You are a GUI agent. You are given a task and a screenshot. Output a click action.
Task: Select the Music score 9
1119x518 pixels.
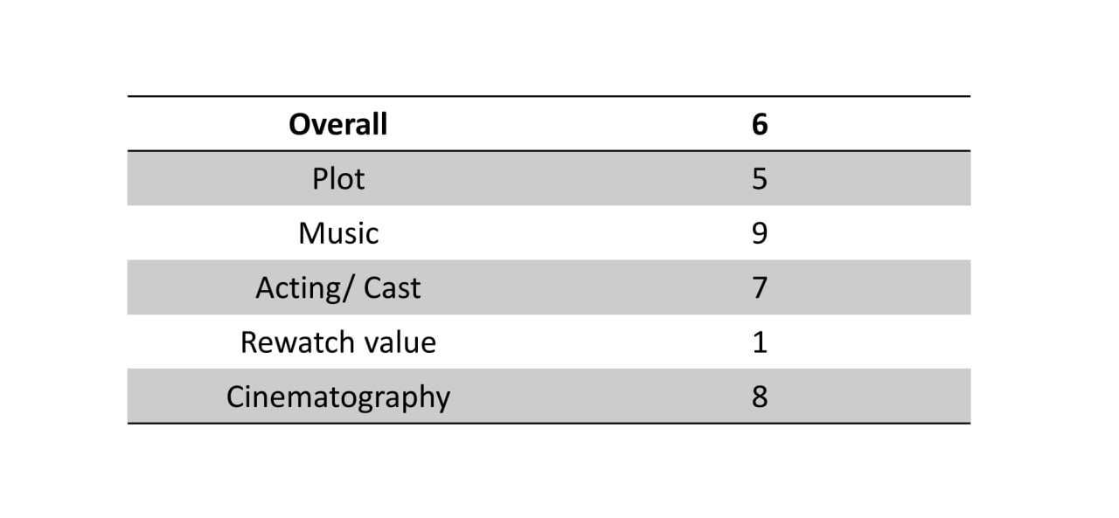pos(759,233)
